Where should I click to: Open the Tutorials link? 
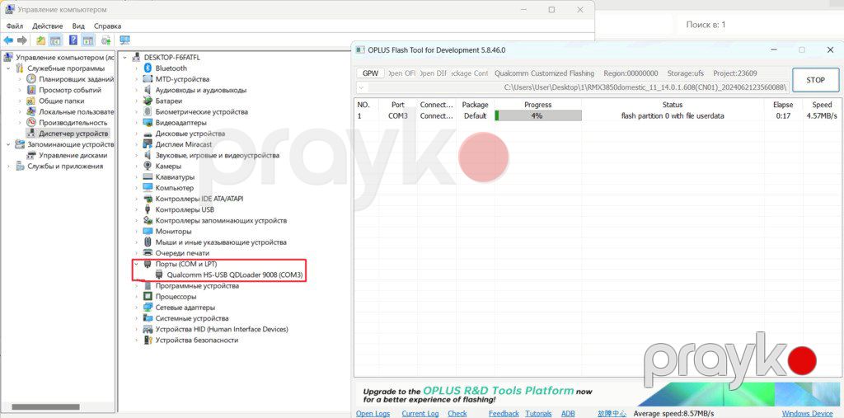pos(538,414)
